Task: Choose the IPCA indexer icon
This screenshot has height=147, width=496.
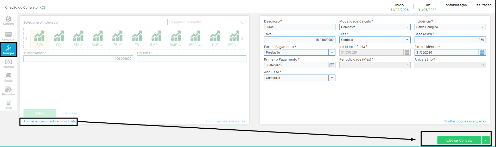Action: point(39,39)
